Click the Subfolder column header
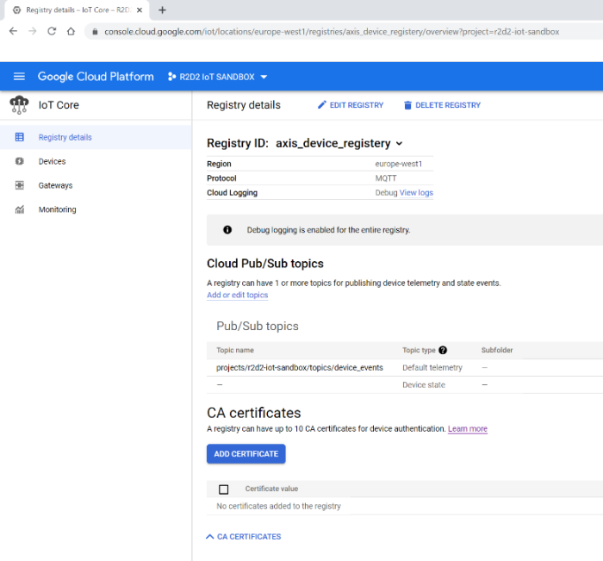603x561 pixels. pos(497,350)
